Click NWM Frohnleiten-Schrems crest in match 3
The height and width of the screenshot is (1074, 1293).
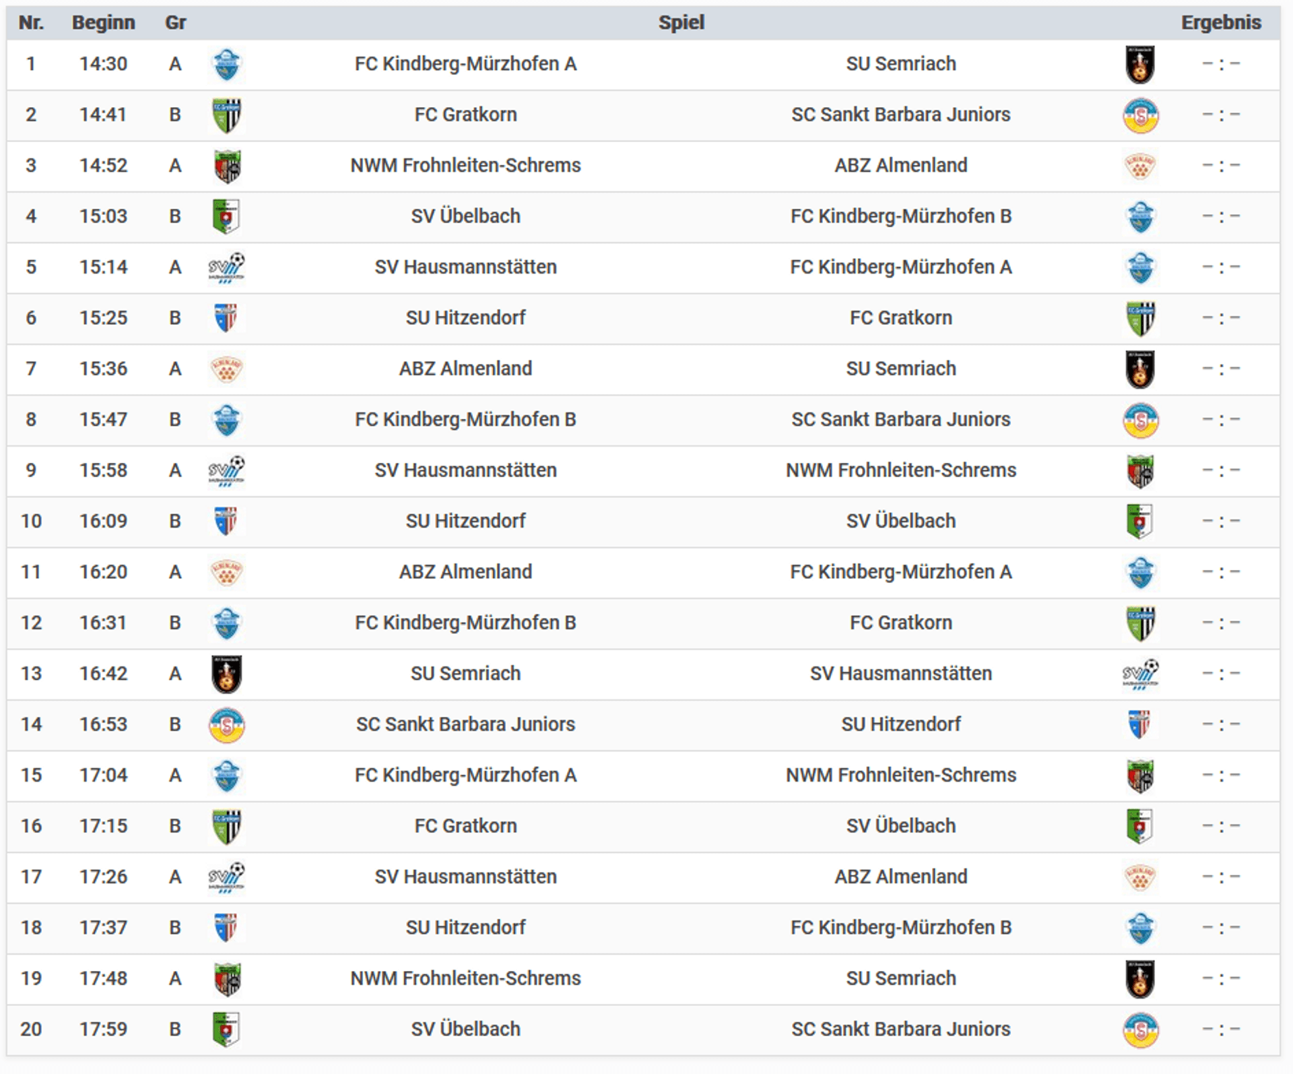(227, 166)
